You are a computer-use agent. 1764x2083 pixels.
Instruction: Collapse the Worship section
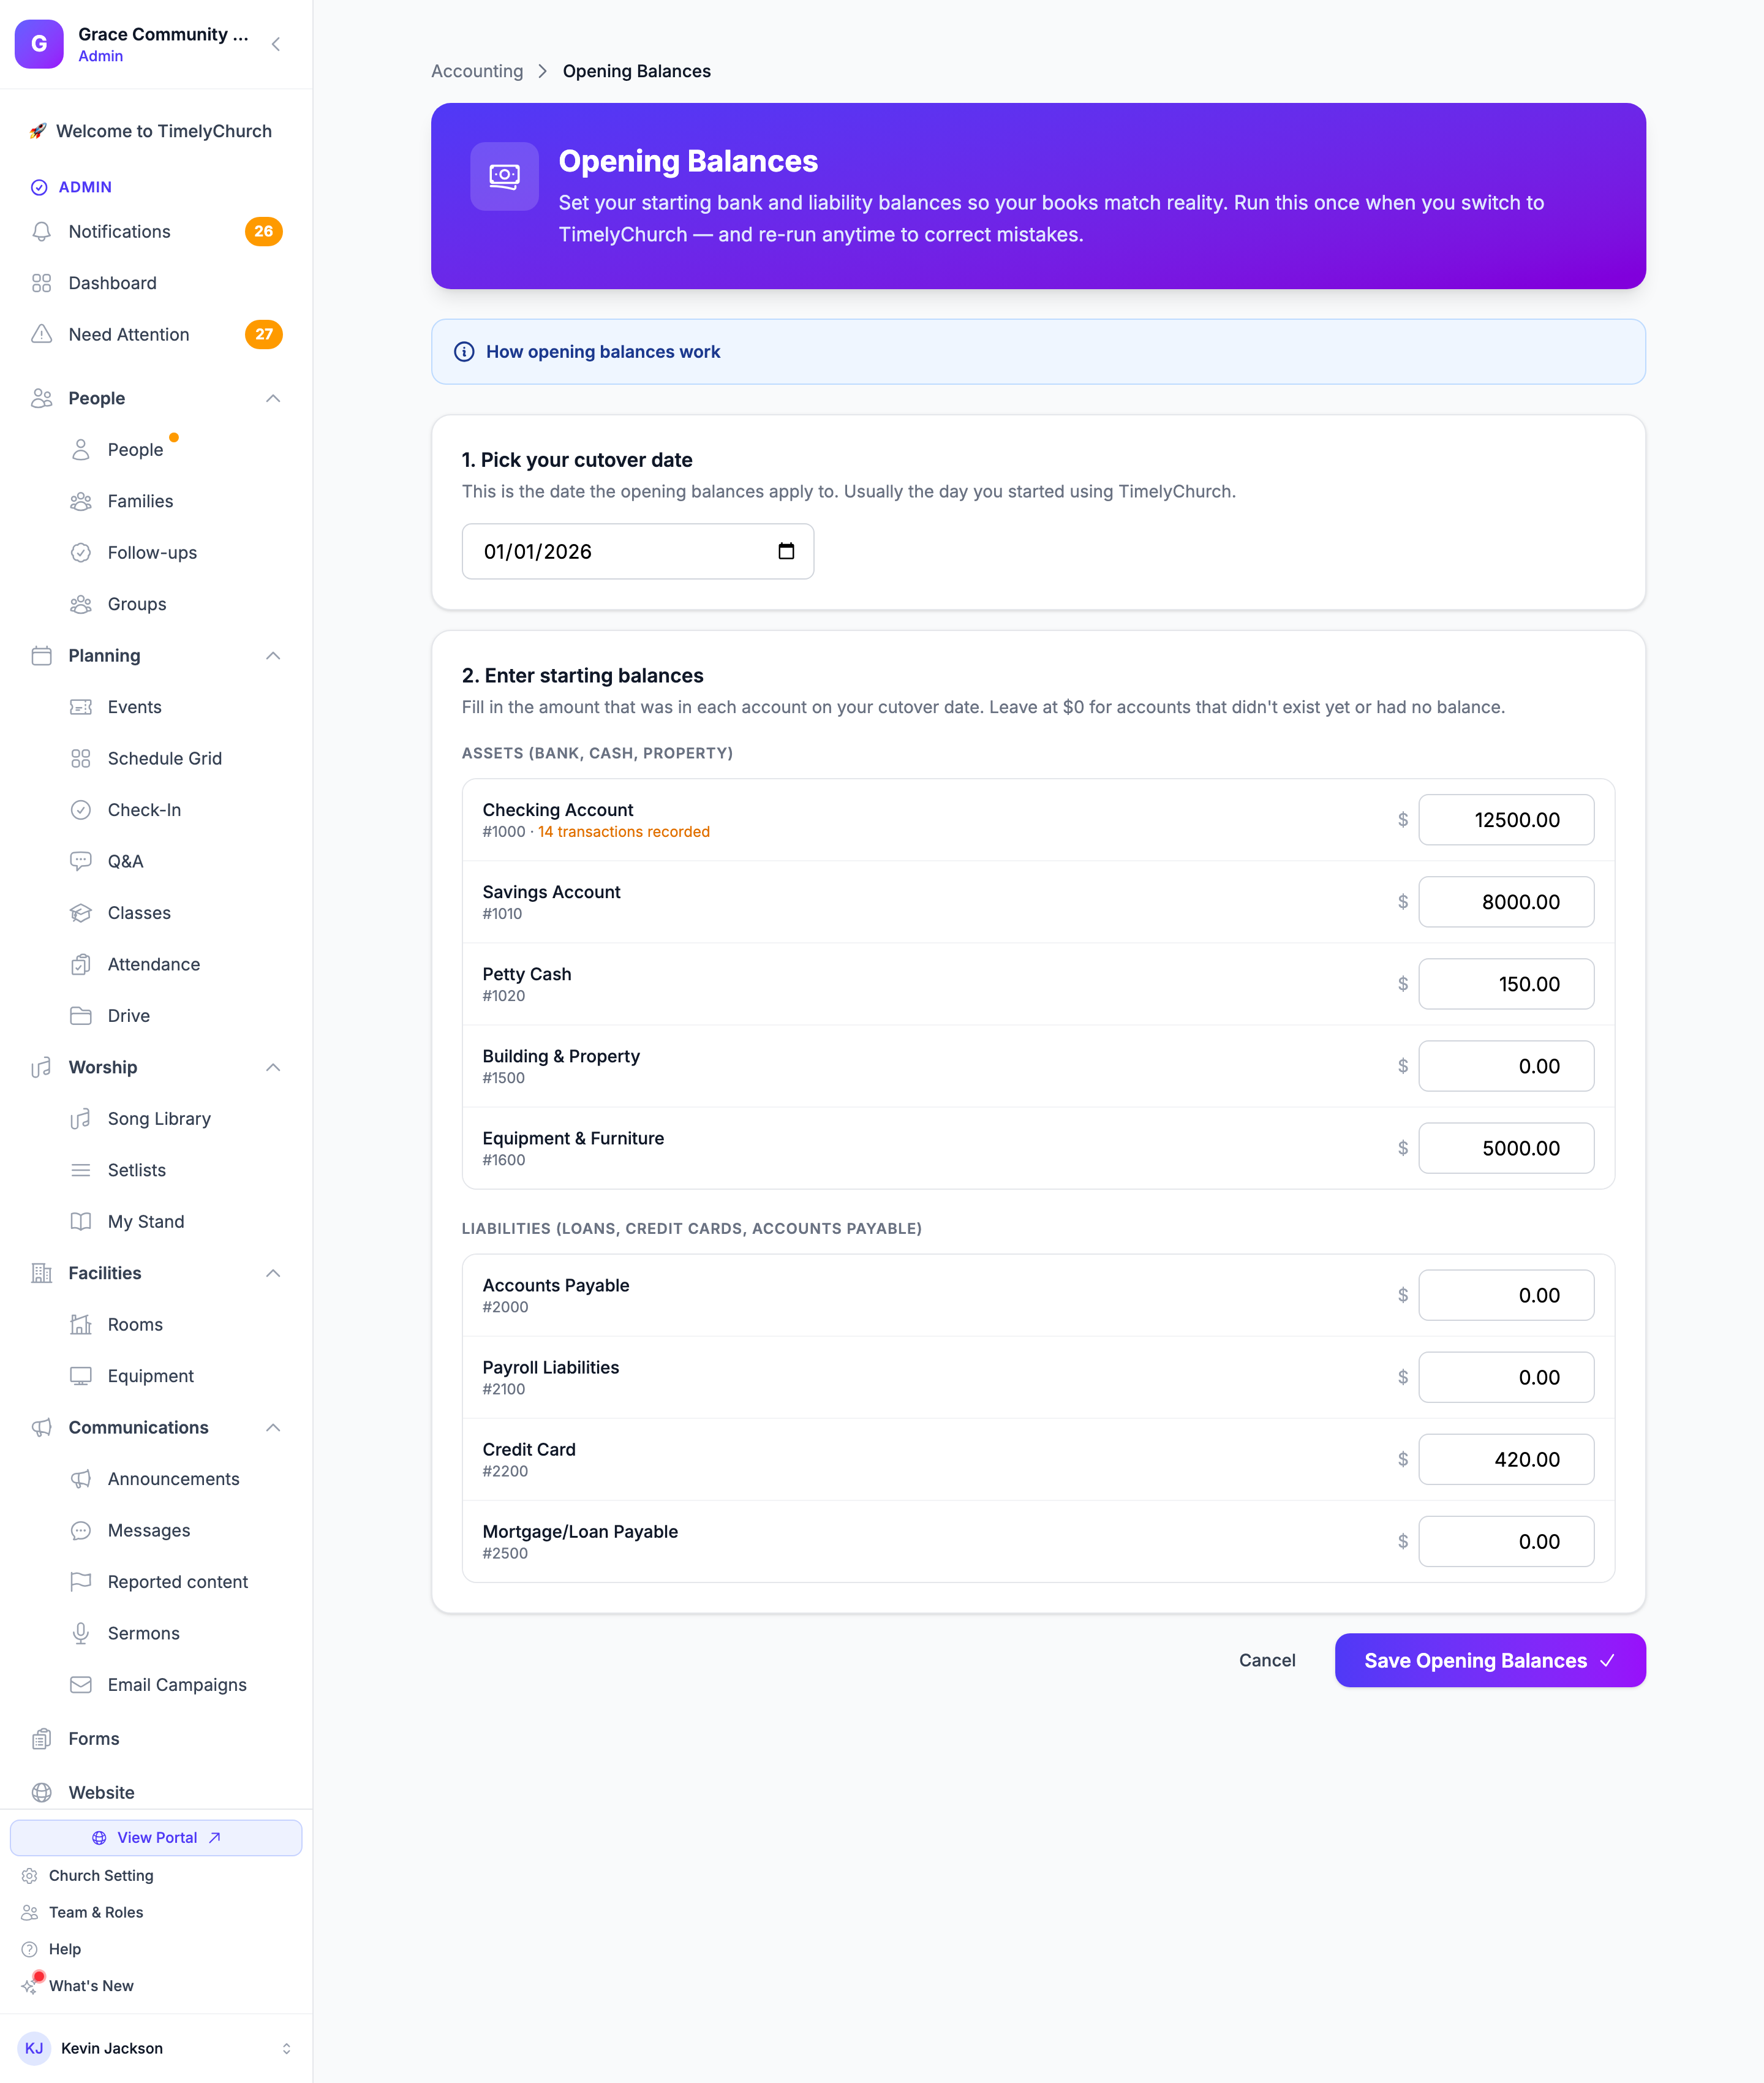point(273,1067)
